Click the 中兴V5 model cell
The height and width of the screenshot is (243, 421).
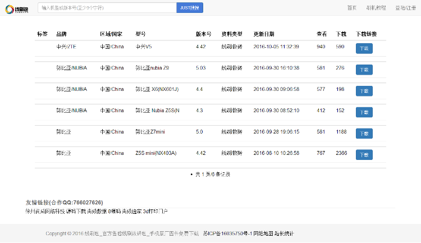[x=144, y=47]
